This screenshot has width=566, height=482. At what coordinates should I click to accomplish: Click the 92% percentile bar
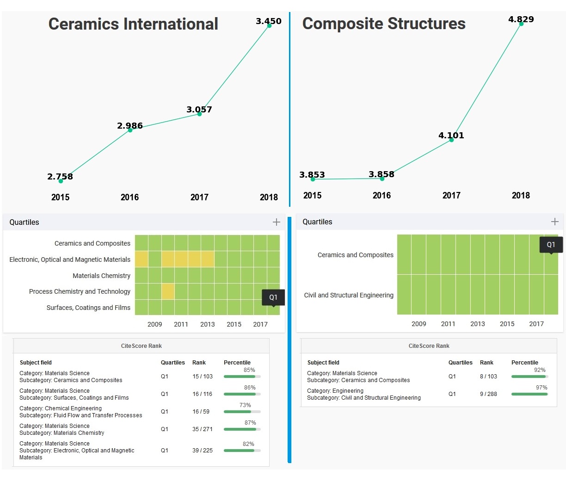point(530,377)
